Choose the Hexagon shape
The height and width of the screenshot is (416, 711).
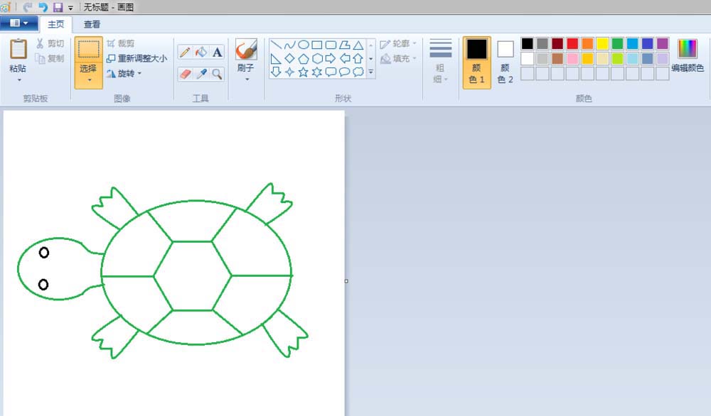click(317, 58)
